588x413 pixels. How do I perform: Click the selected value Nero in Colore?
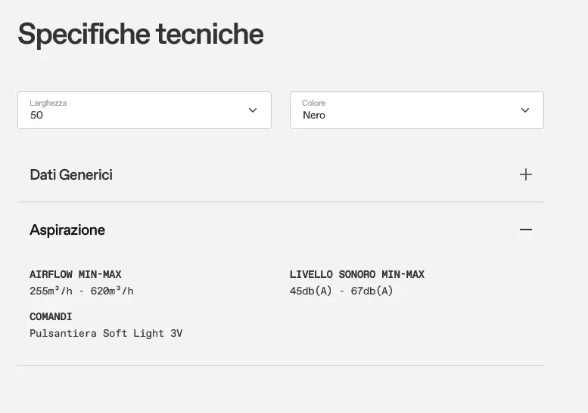tap(314, 116)
